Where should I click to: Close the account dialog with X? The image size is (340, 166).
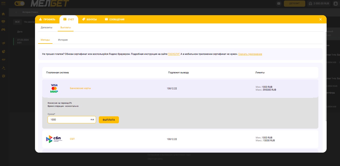320,19
